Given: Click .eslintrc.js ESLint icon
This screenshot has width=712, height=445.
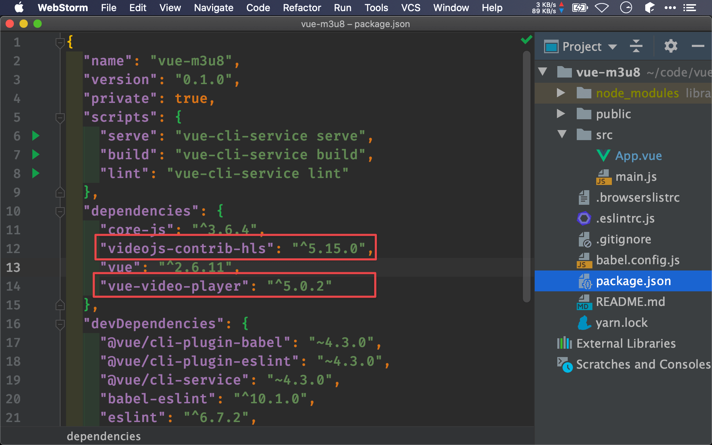Looking at the screenshot, I should 584,218.
